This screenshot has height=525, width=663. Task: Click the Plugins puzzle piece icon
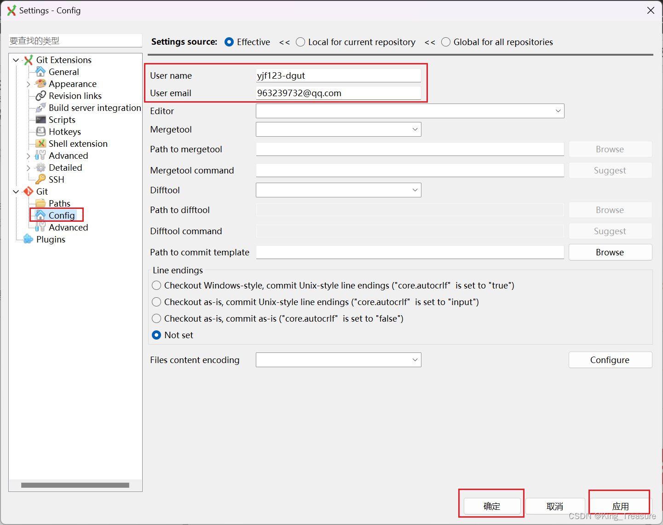(29, 239)
